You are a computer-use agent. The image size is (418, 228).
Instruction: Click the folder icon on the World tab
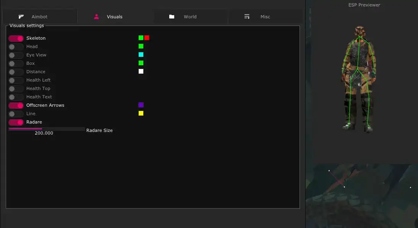[x=172, y=16]
